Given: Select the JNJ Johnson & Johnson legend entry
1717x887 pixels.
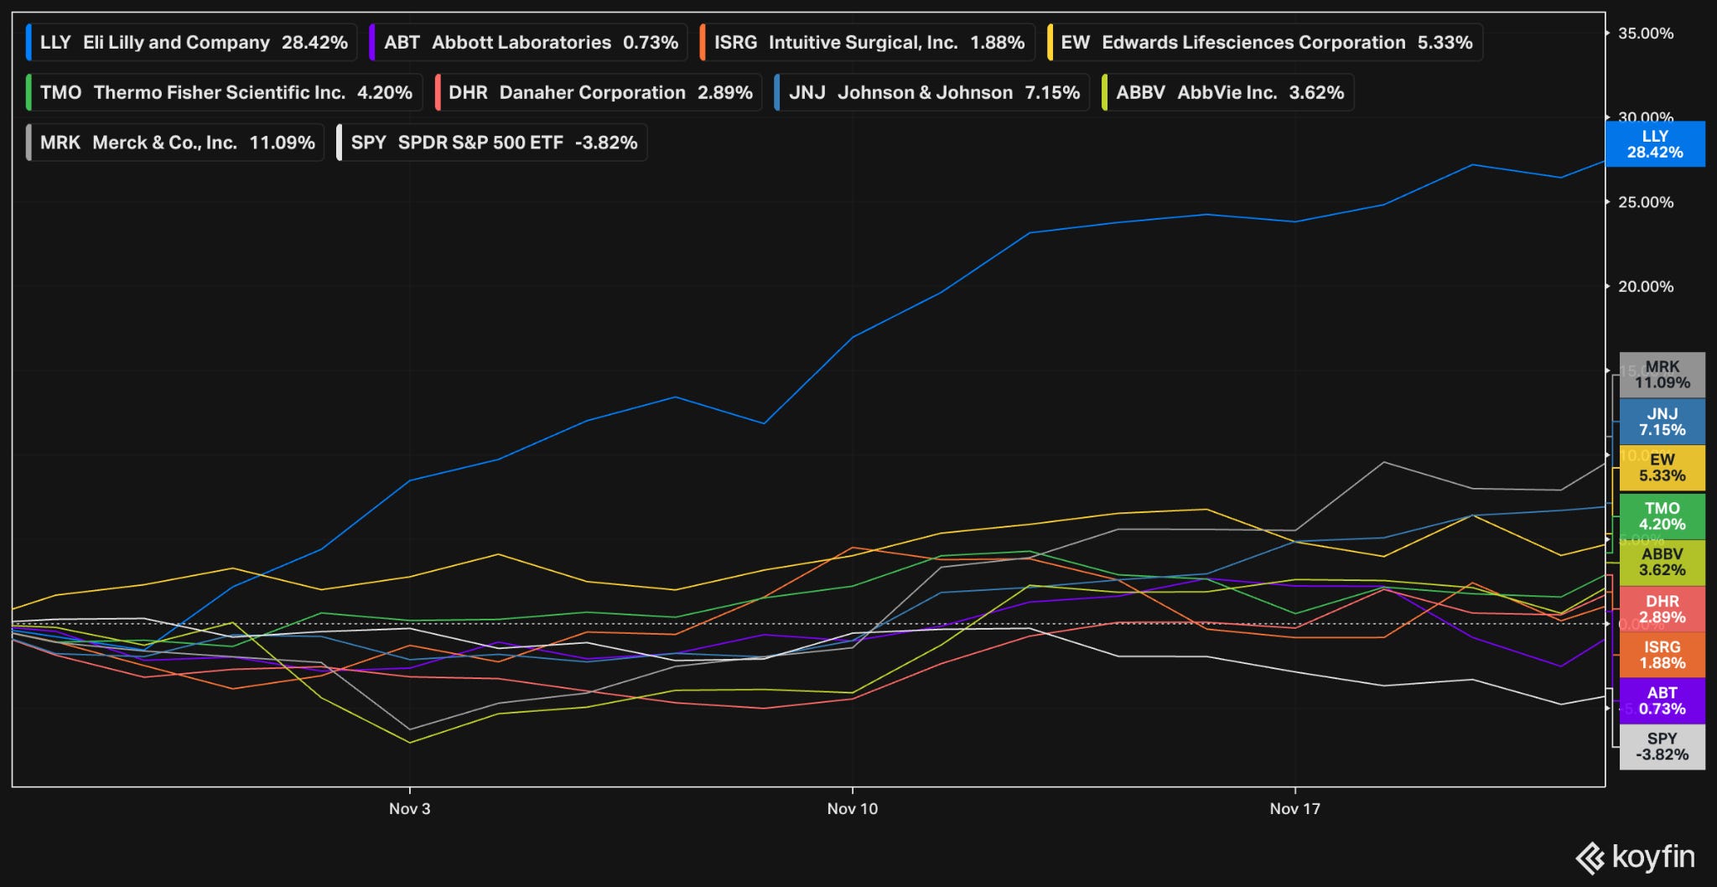Looking at the screenshot, I should [x=932, y=92].
